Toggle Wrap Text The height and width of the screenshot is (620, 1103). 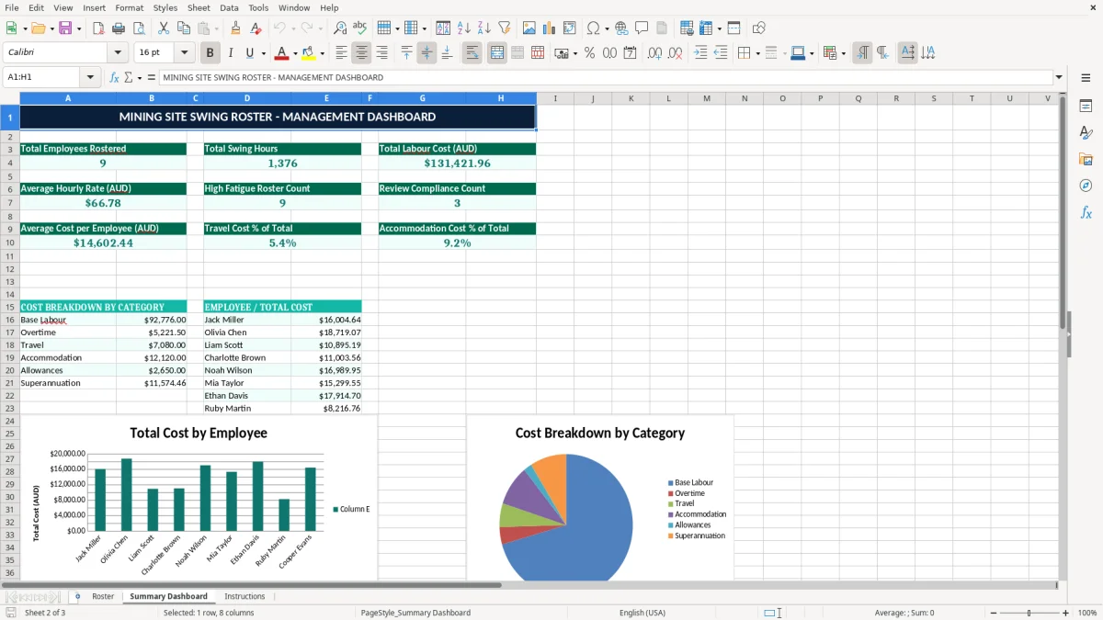tap(472, 53)
